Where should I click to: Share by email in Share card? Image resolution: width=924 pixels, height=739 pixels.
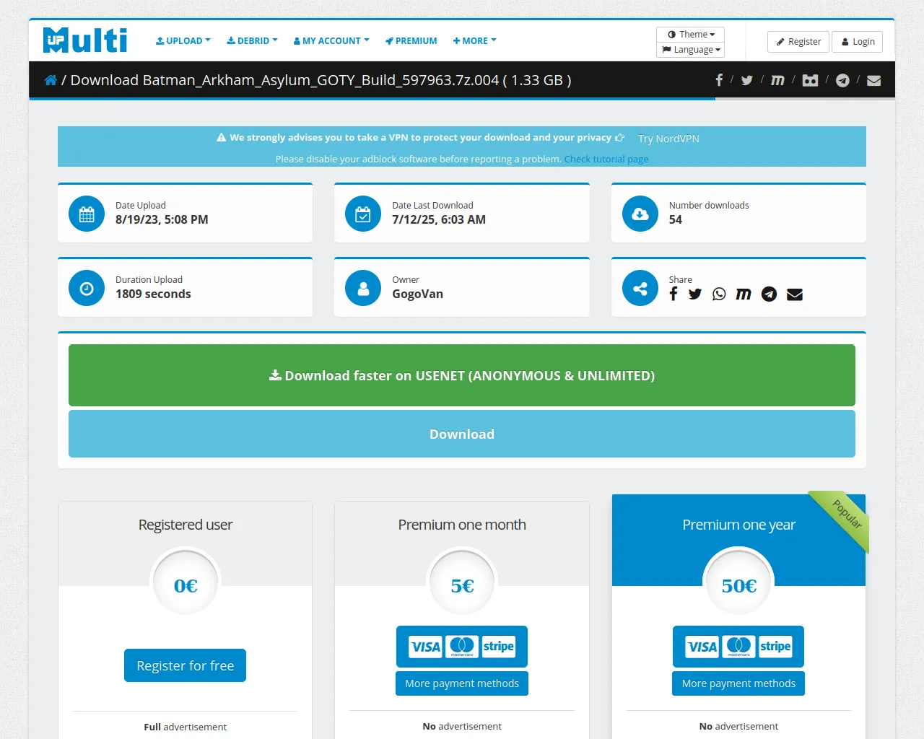[x=795, y=294]
